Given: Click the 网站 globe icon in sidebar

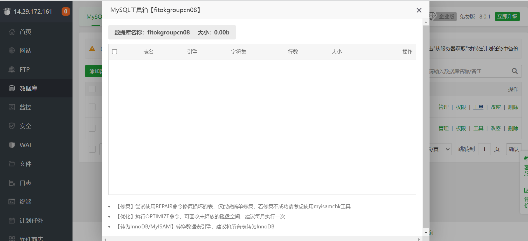Looking at the screenshot, I should 12,51.
